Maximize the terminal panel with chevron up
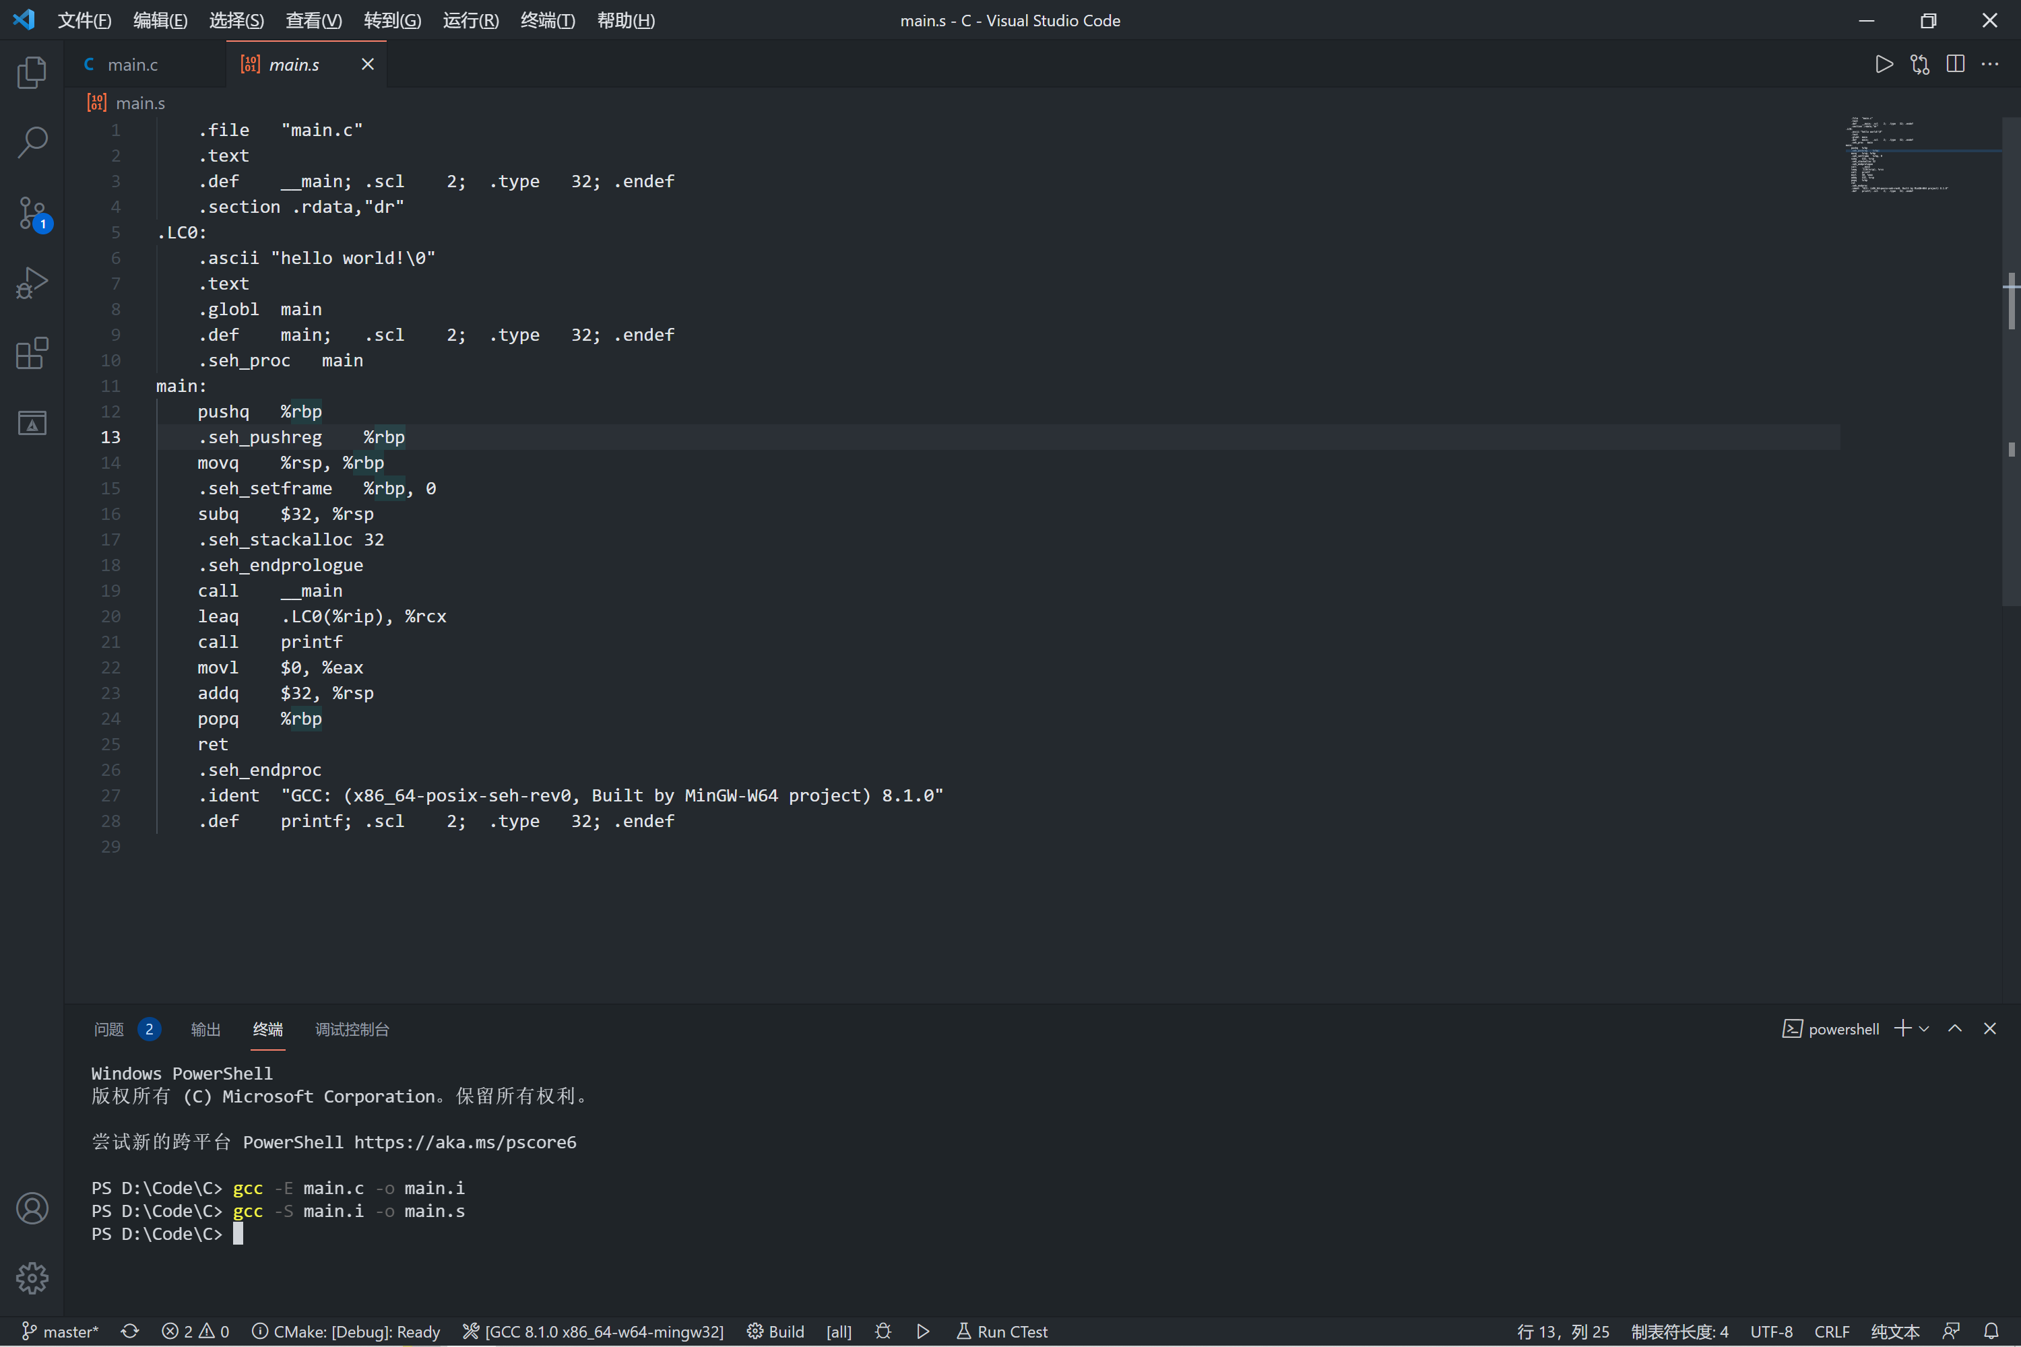Screen dimensions: 2021x1347 coord(1955,1028)
